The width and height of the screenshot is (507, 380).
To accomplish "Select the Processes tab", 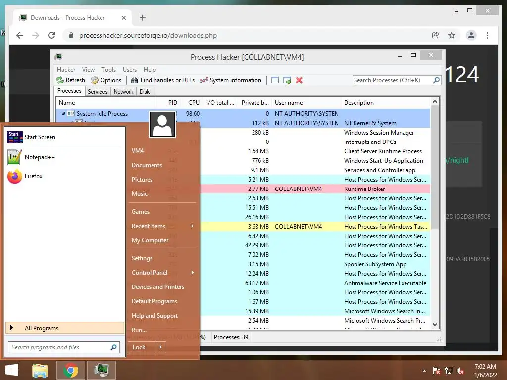I will pyautogui.click(x=69, y=91).
